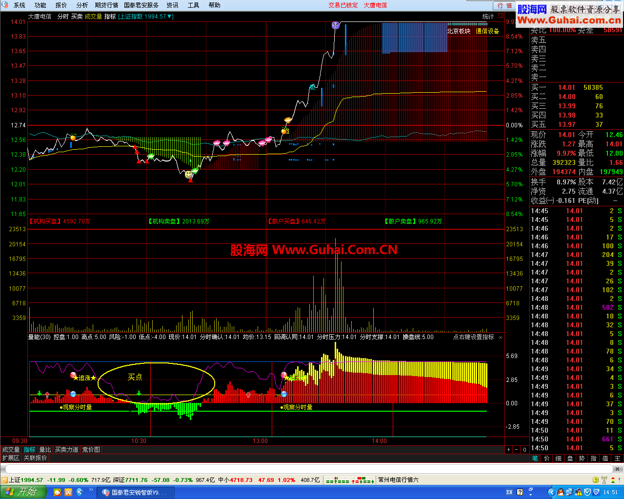The height and width of the screenshot is (499, 624).
Task: Open the 功能 menu
Action: point(40,5)
